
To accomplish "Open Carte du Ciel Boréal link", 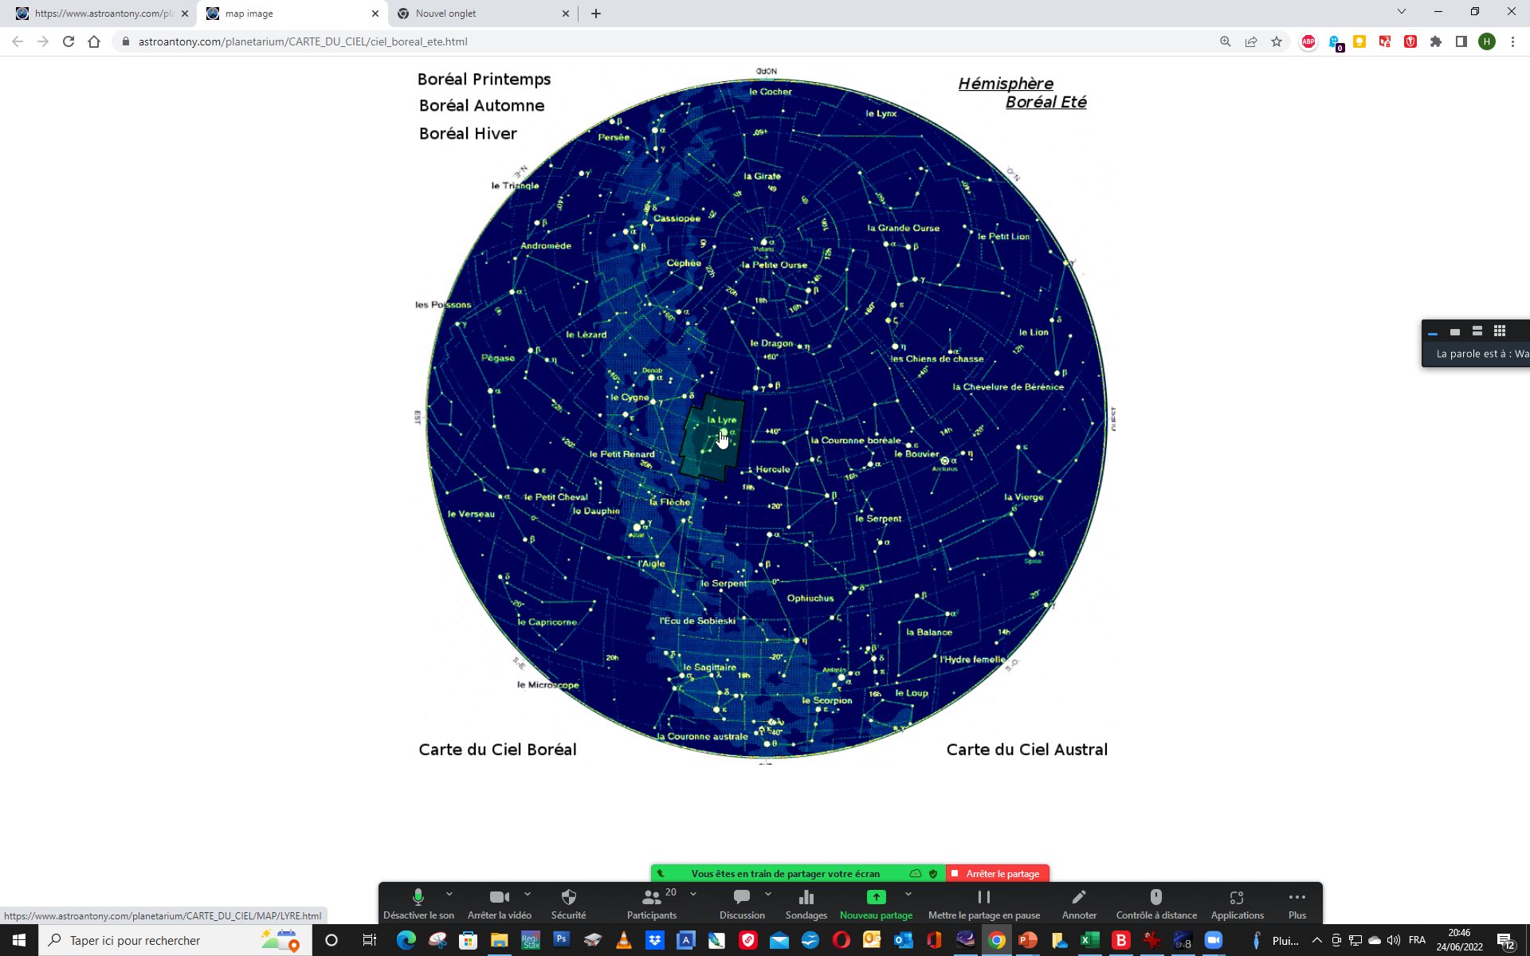I will (497, 750).
